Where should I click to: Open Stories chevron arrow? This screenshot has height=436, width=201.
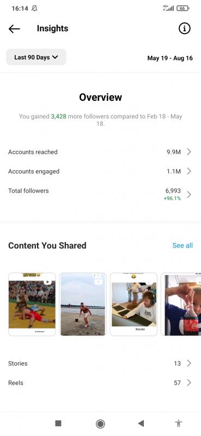(x=189, y=363)
